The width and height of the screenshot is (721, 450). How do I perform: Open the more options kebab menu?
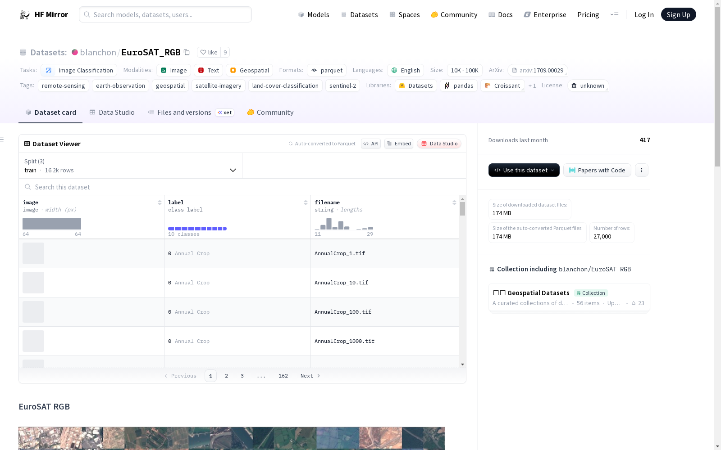coord(642,170)
